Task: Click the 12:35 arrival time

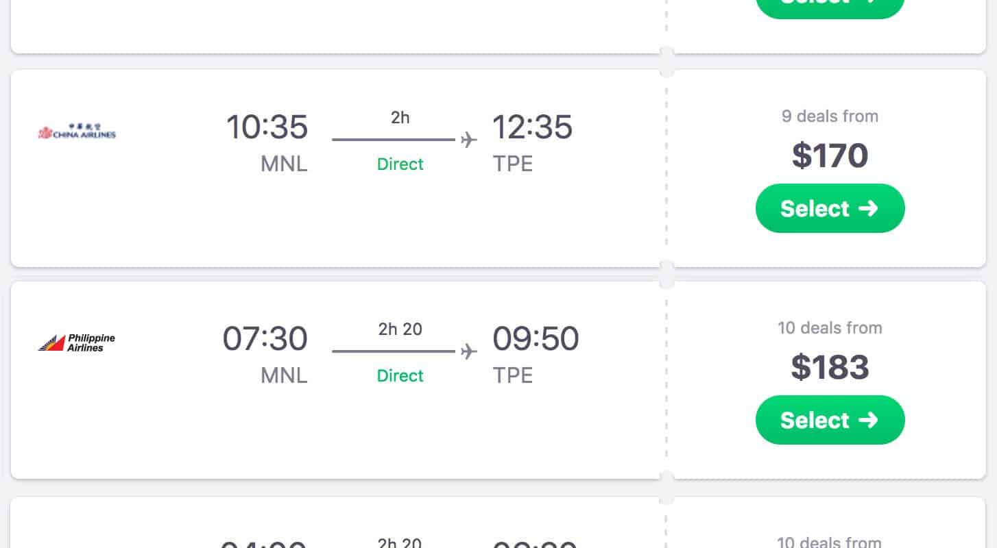Action: pos(532,127)
